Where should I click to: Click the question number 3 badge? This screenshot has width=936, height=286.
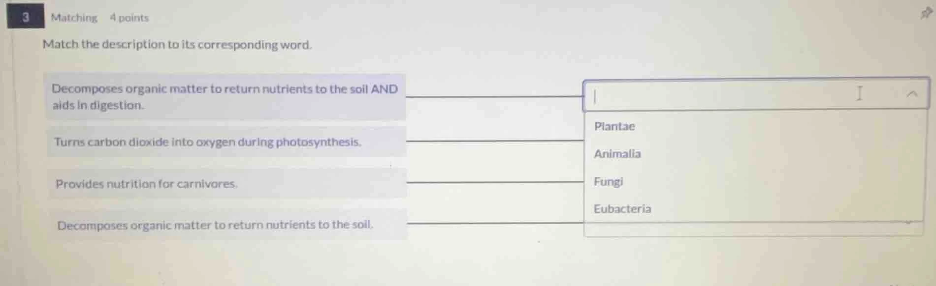[26, 17]
